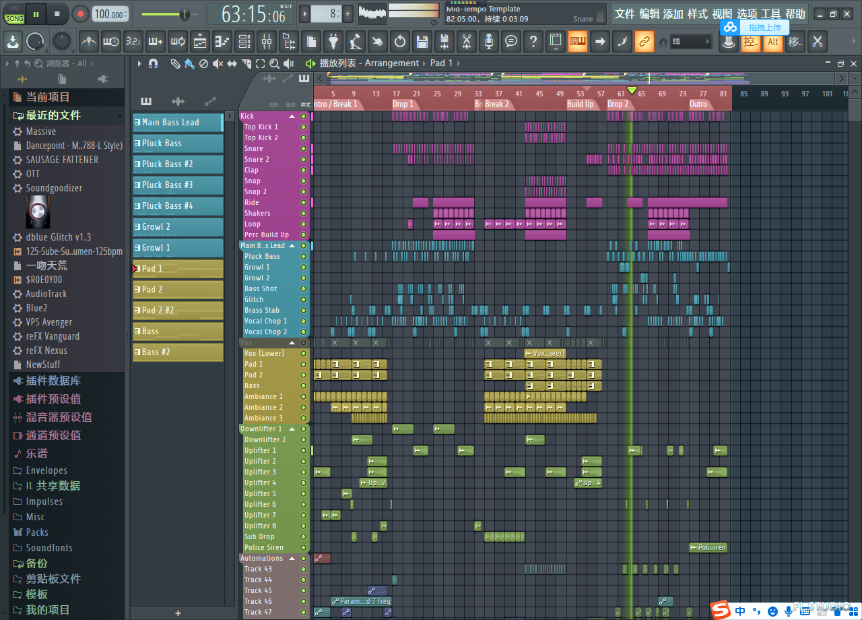This screenshot has width=862, height=620.
Task: Toggle loop recording icon
Action: coord(178,42)
